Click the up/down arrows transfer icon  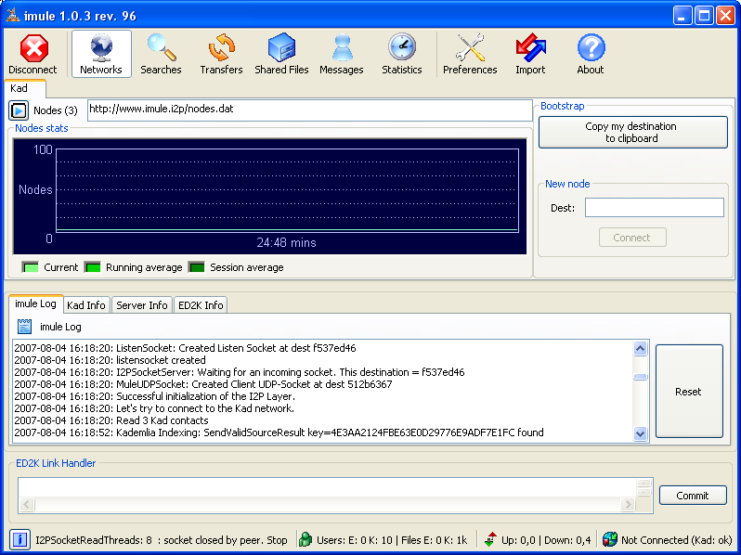[x=490, y=539]
